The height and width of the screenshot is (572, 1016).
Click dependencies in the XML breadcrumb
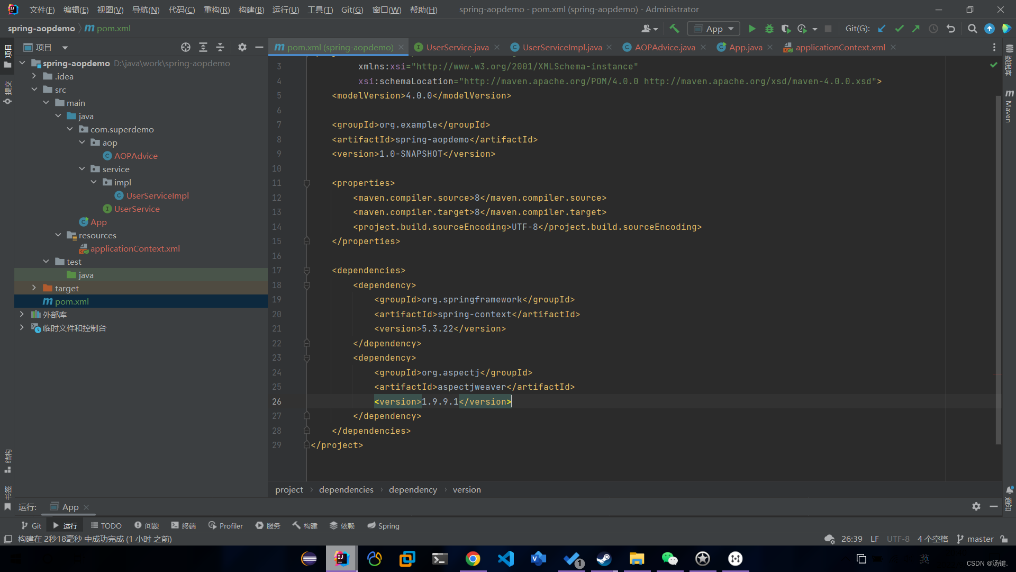click(346, 489)
